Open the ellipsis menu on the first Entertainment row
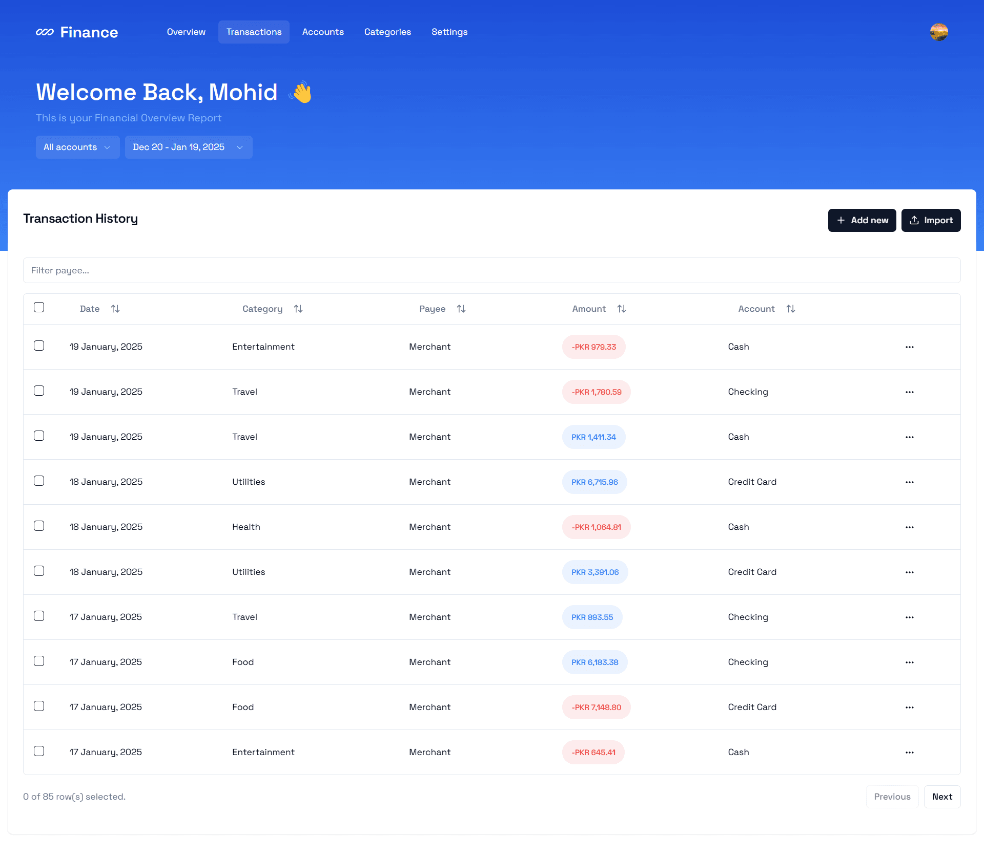 (x=910, y=347)
